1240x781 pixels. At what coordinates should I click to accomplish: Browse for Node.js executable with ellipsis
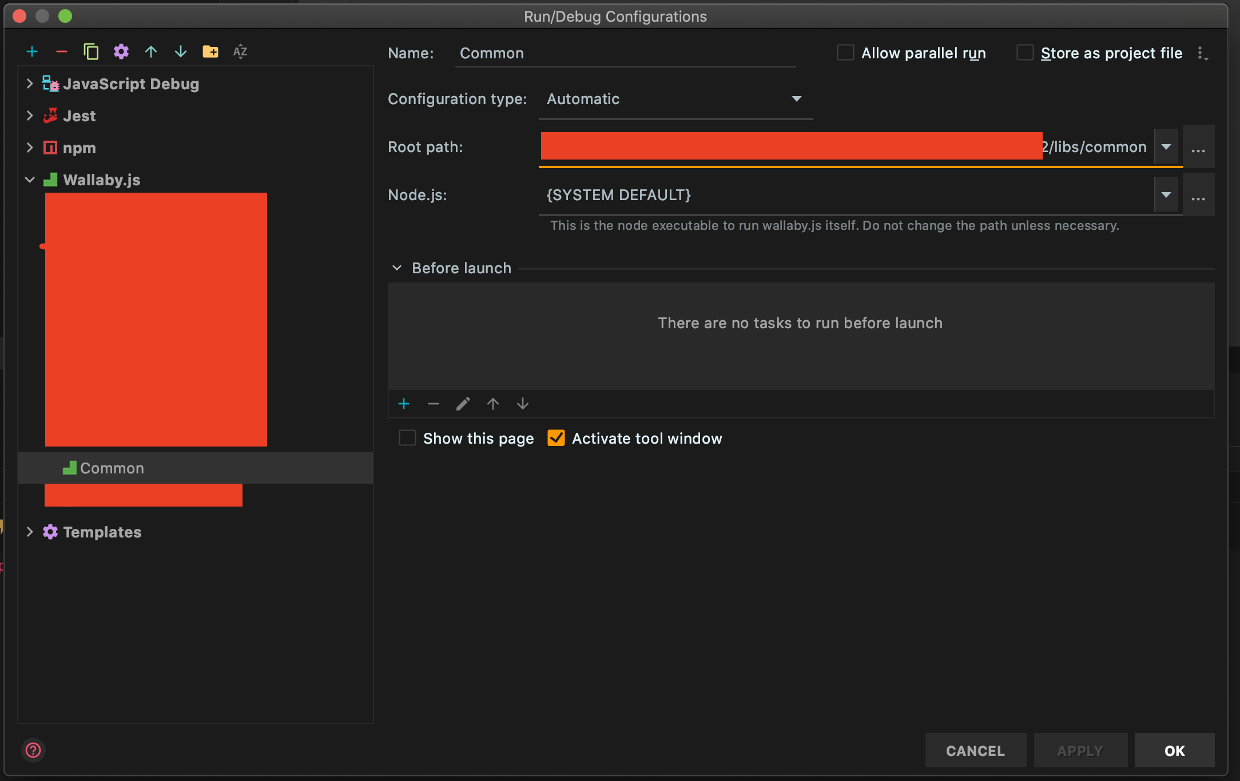(1198, 196)
